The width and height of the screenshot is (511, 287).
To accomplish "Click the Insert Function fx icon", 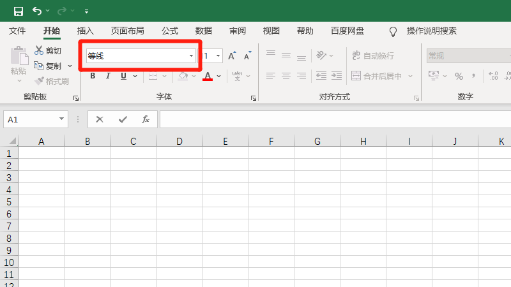I will coord(145,119).
